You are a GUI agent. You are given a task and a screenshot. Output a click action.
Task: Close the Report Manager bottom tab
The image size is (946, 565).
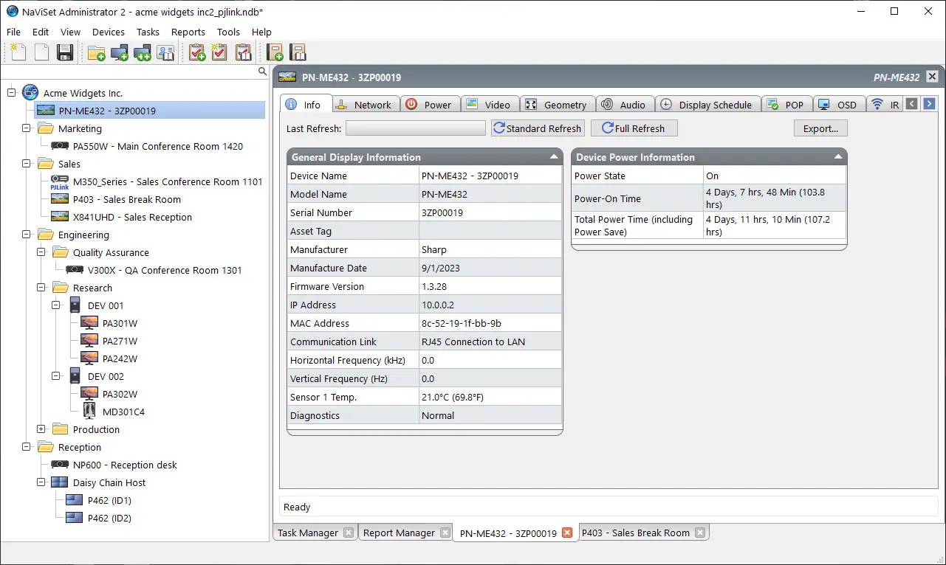445,533
